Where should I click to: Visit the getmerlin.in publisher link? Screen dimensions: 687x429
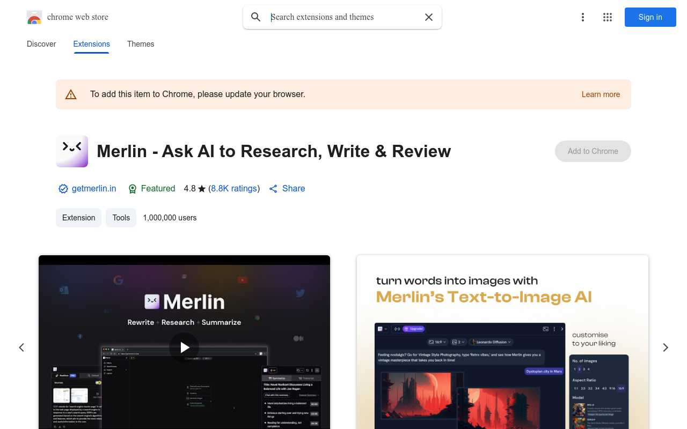[x=94, y=189]
